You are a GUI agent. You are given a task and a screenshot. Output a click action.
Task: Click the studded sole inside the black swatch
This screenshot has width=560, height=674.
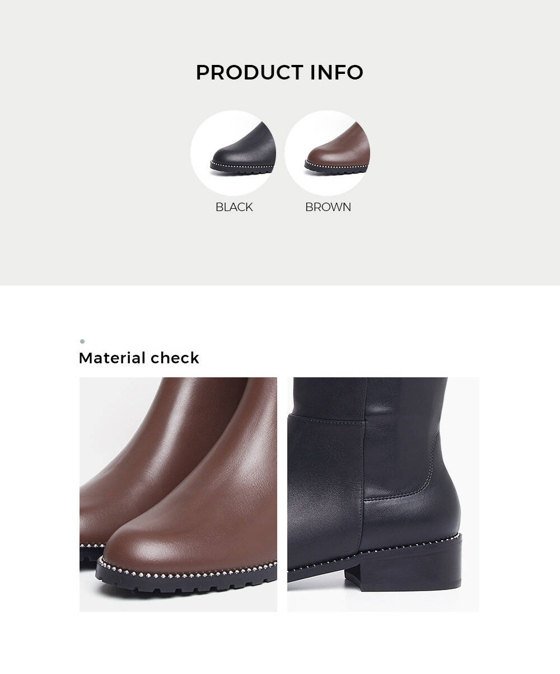click(x=242, y=168)
